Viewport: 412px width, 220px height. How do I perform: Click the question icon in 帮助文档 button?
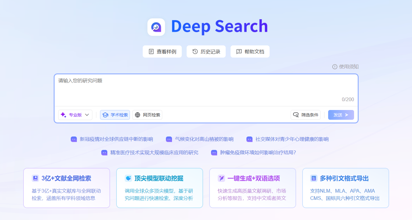point(239,51)
